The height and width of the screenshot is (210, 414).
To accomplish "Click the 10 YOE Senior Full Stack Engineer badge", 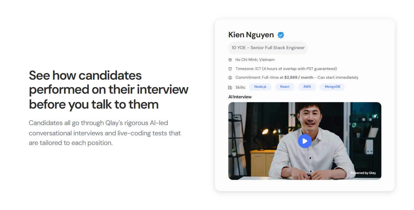I will pos(268,48).
